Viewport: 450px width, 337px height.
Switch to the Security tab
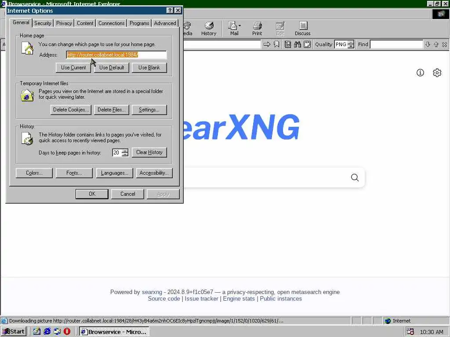(x=43, y=23)
